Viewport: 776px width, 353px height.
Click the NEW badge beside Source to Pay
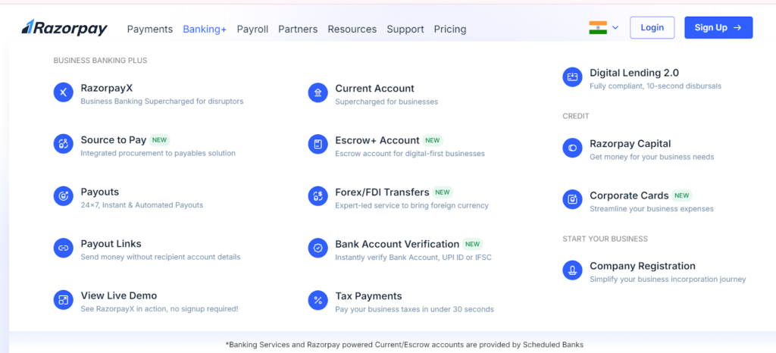159,140
